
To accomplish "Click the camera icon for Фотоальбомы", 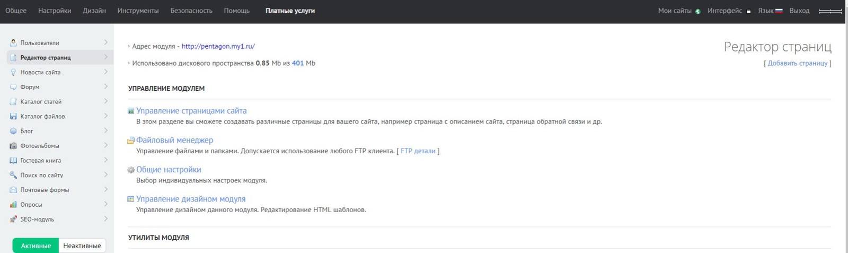I will click(13, 146).
